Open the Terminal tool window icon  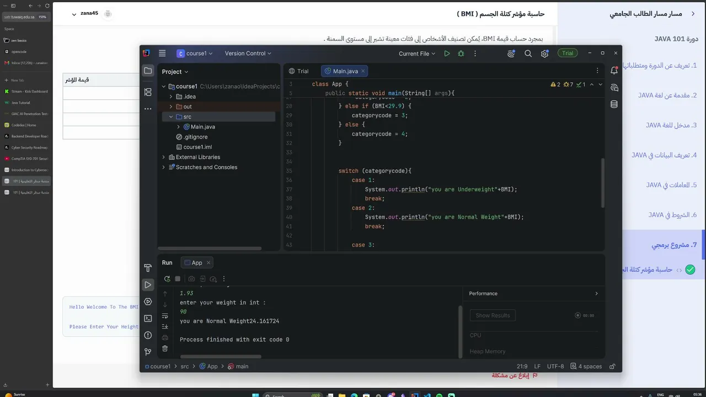point(148,318)
